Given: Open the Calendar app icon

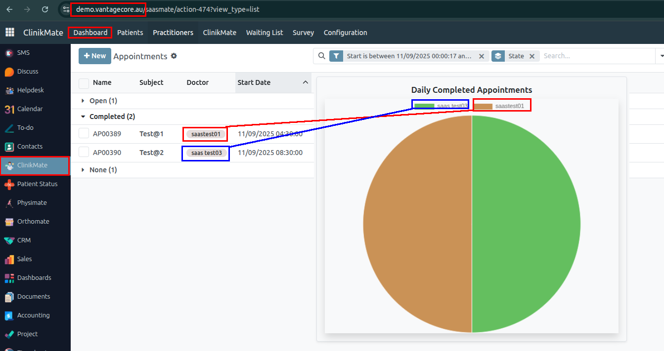Looking at the screenshot, I should tap(9, 109).
